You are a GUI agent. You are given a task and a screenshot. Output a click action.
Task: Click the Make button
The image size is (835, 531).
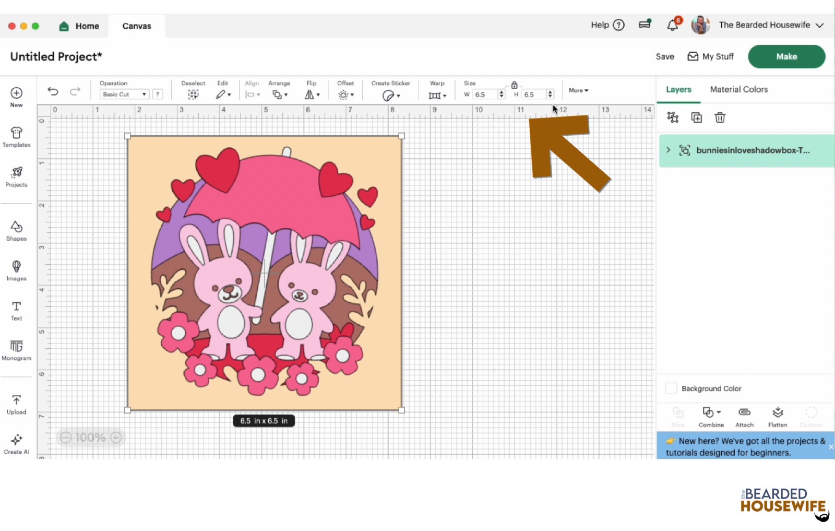point(786,56)
